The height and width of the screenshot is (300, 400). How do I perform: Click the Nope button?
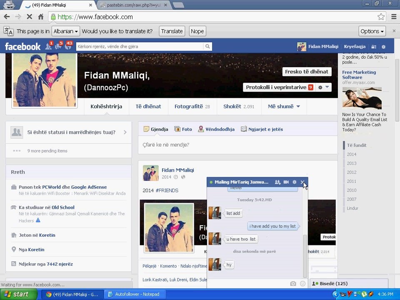197,31
